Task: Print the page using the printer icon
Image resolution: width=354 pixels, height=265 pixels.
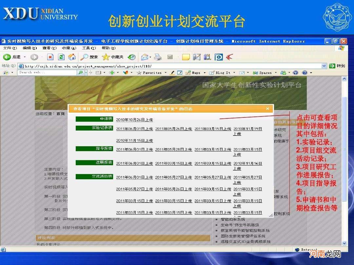Action: [x=157, y=56]
